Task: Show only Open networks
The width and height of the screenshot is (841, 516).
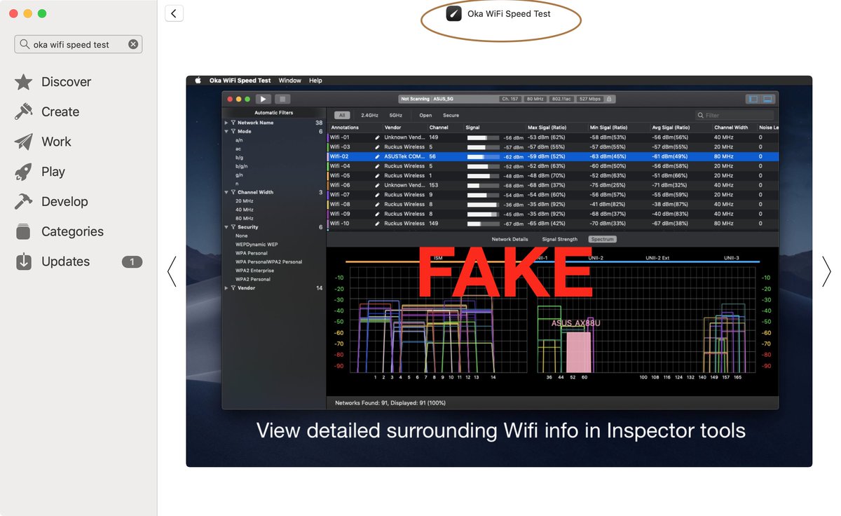Action: pos(425,115)
